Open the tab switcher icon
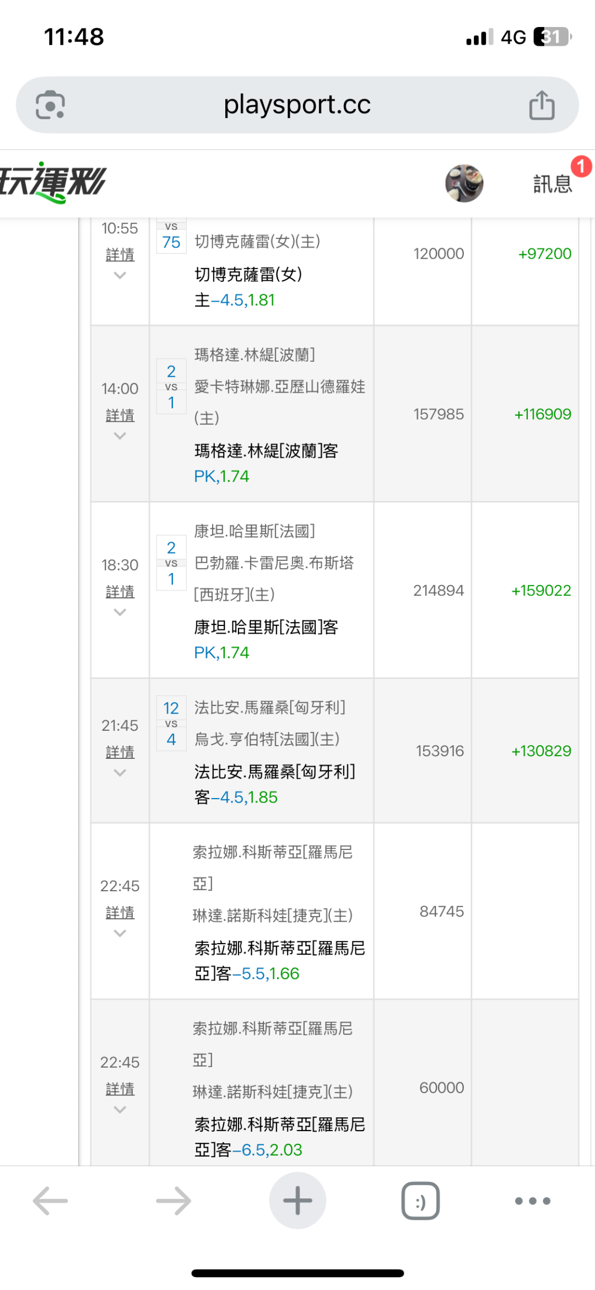This screenshot has width=595, height=1290. (420, 1201)
